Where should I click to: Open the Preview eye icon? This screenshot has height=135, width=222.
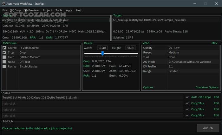tap(26, 10)
